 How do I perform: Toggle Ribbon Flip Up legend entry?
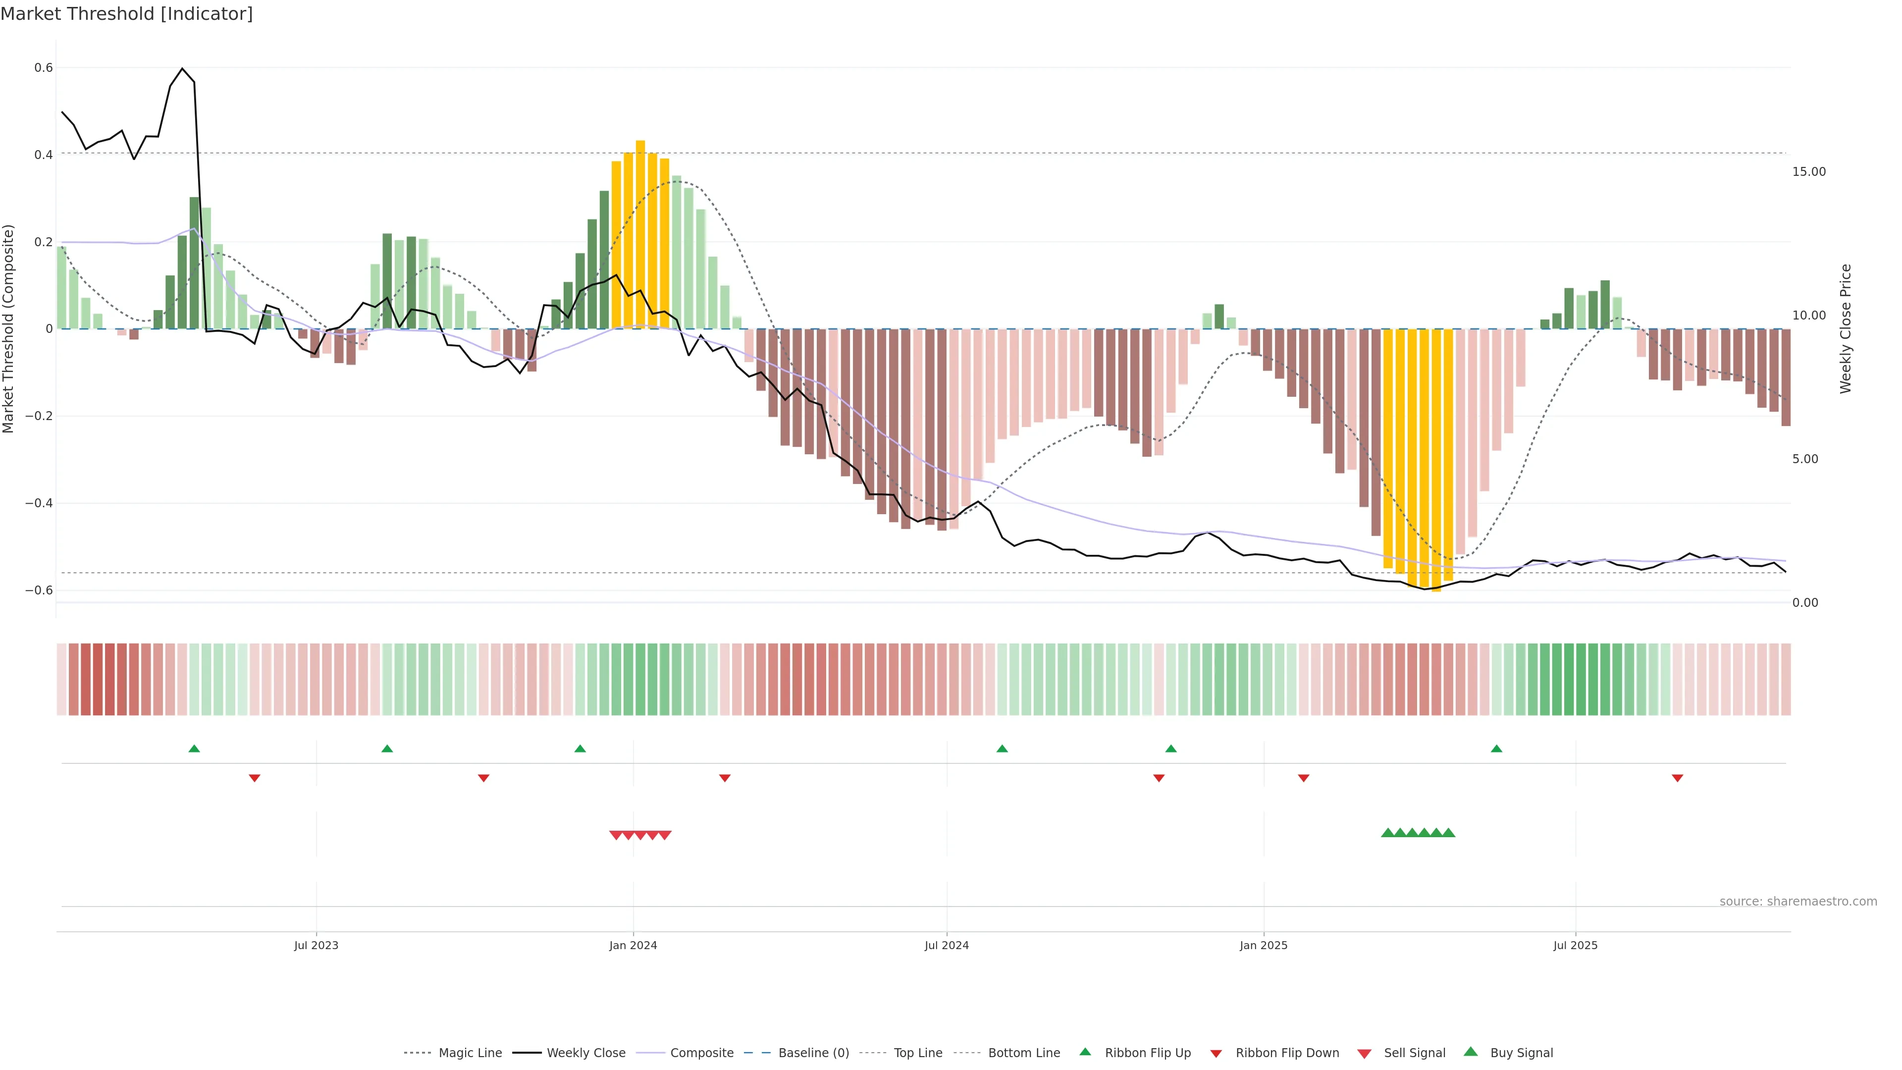[1148, 1053]
